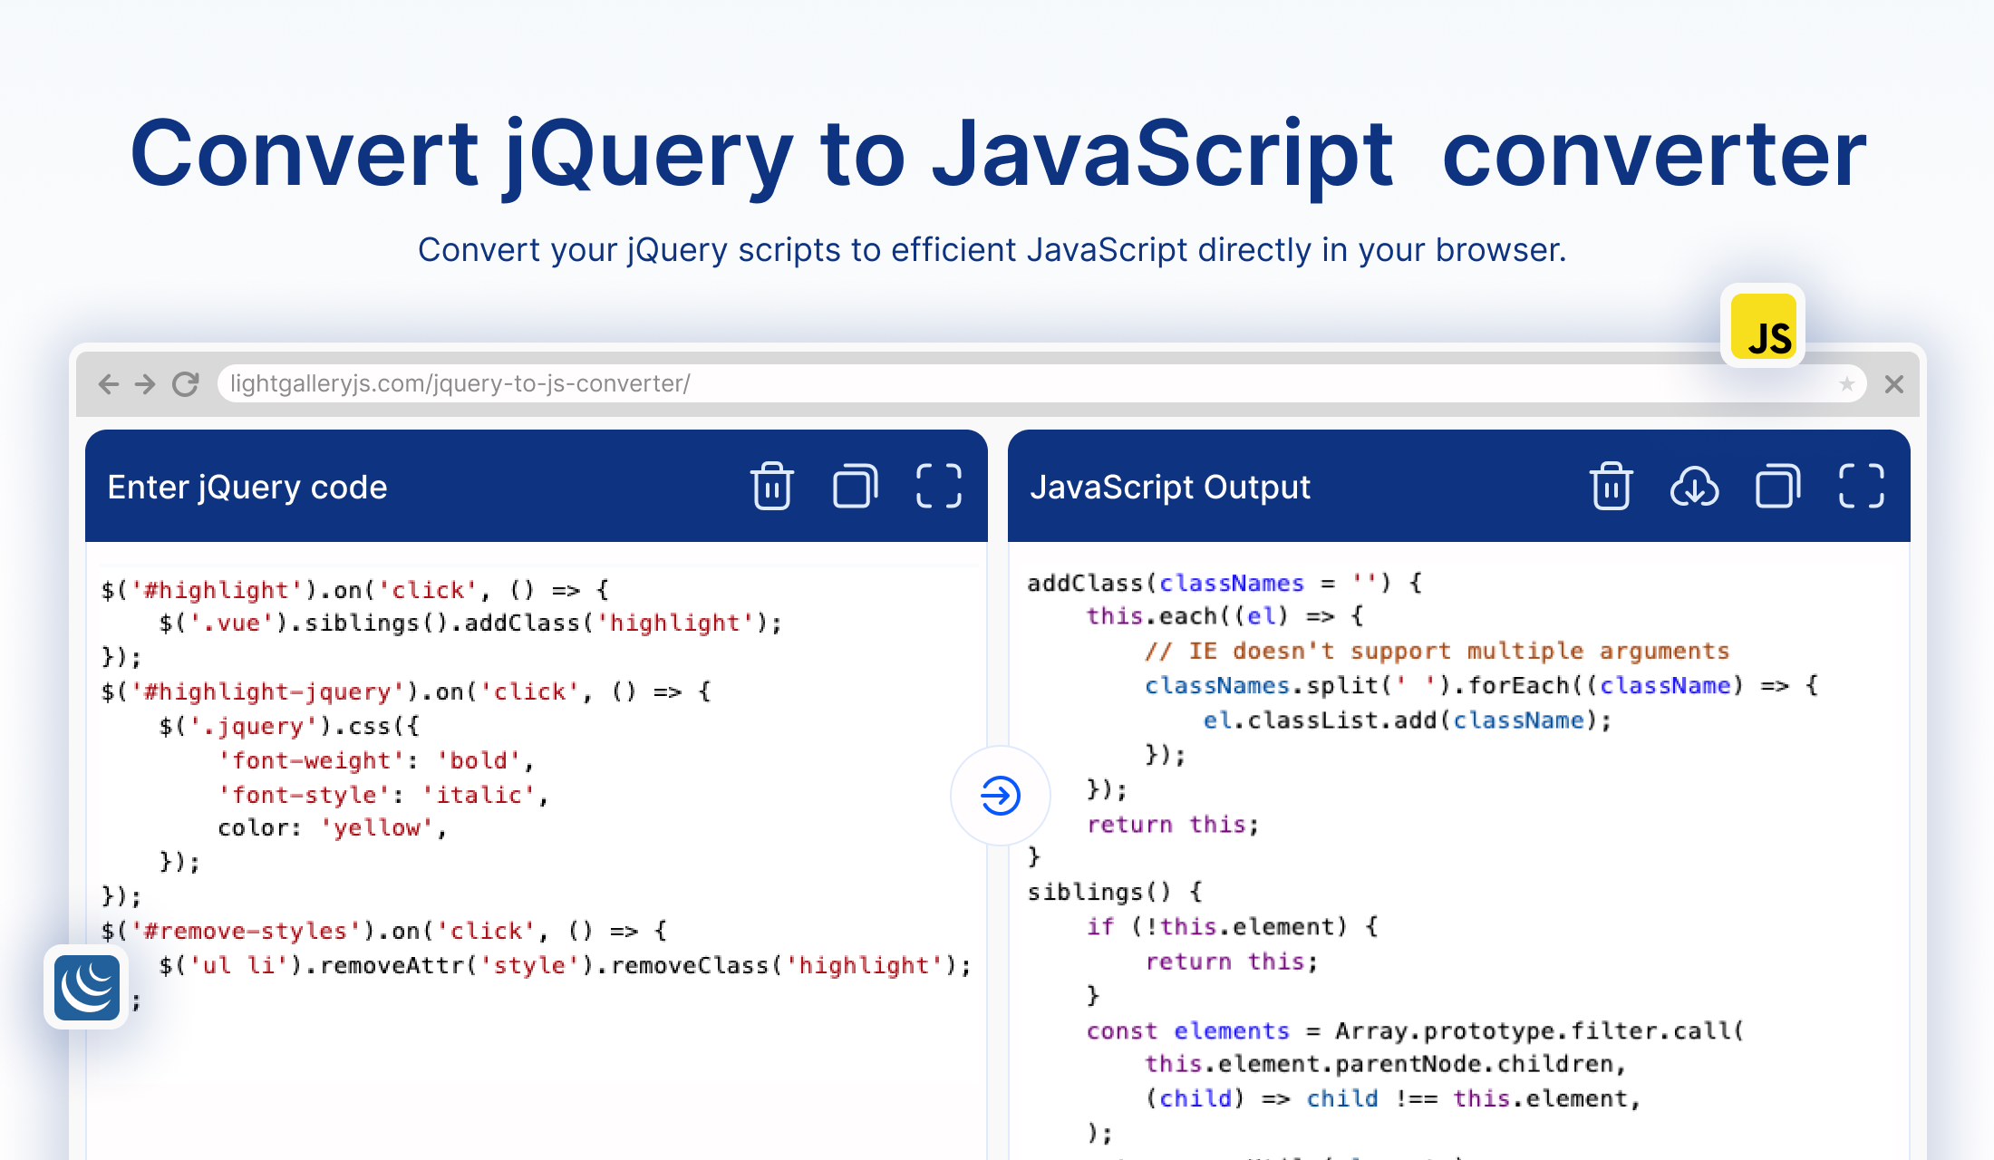
Task: Navigate forward in the browser
Action: [146, 383]
